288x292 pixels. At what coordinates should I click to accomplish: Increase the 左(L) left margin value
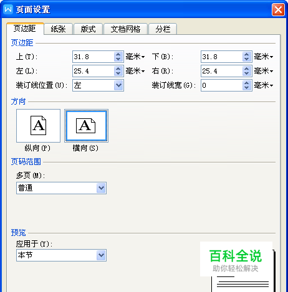pyautogui.click(x=118, y=68)
